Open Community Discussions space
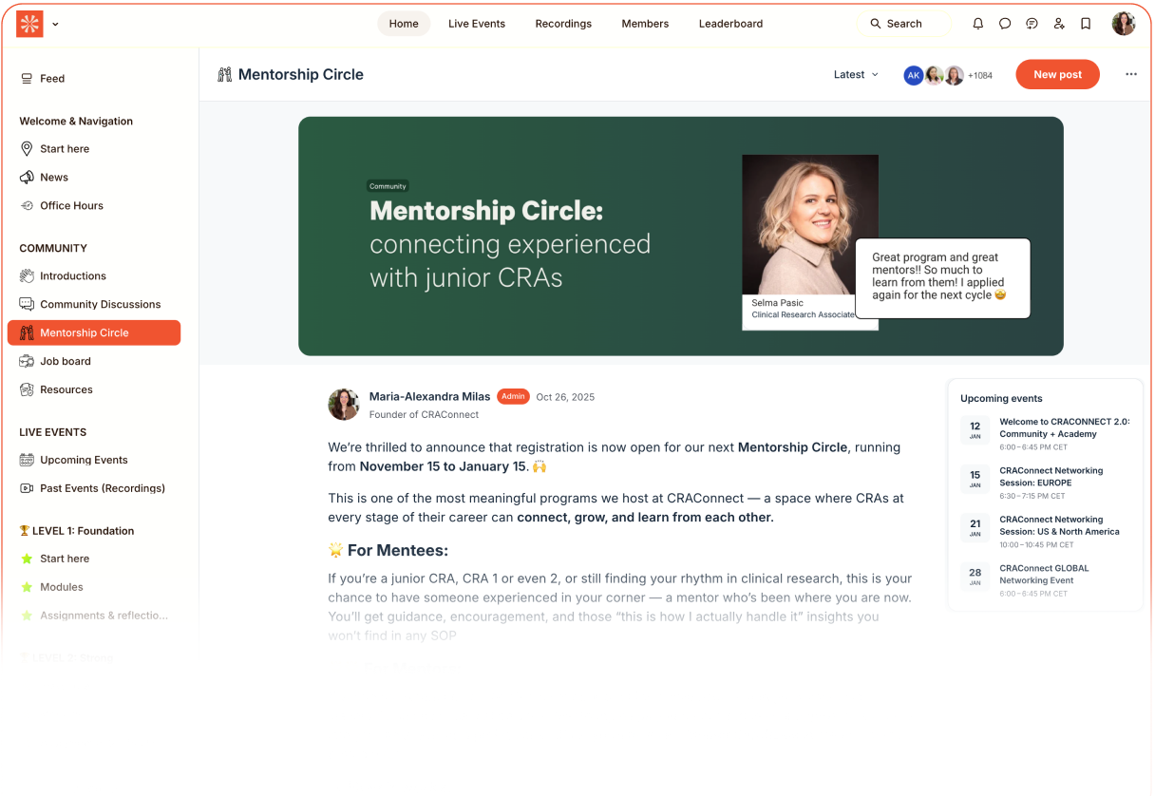This screenshot has height=796, width=1155. pos(94,305)
